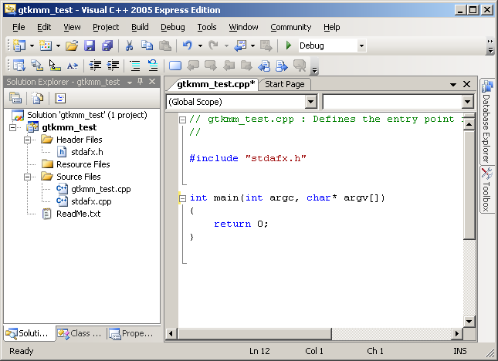Viewport: 498px width, 361px height.
Task: Open the Global Scope dropdown
Action: (310, 102)
